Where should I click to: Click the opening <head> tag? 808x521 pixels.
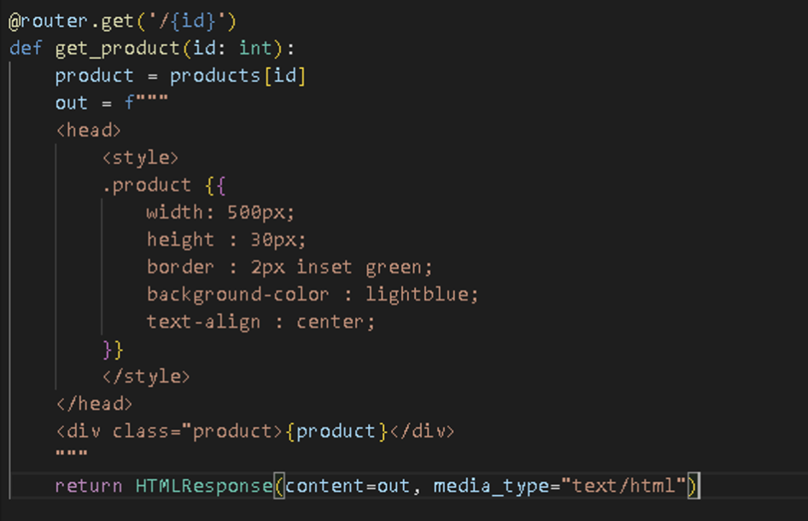pyautogui.click(x=88, y=130)
